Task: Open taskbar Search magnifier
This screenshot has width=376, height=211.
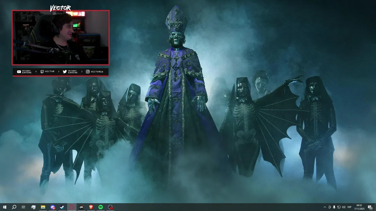Action: coord(14,207)
